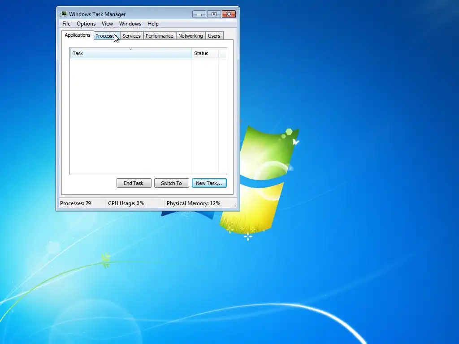Maximize the Windows Task Manager window
Screen dimensions: 459x344
coord(214,14)
